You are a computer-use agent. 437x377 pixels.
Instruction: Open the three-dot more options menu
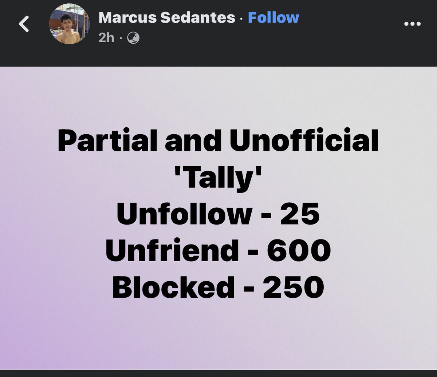[413, 24]
